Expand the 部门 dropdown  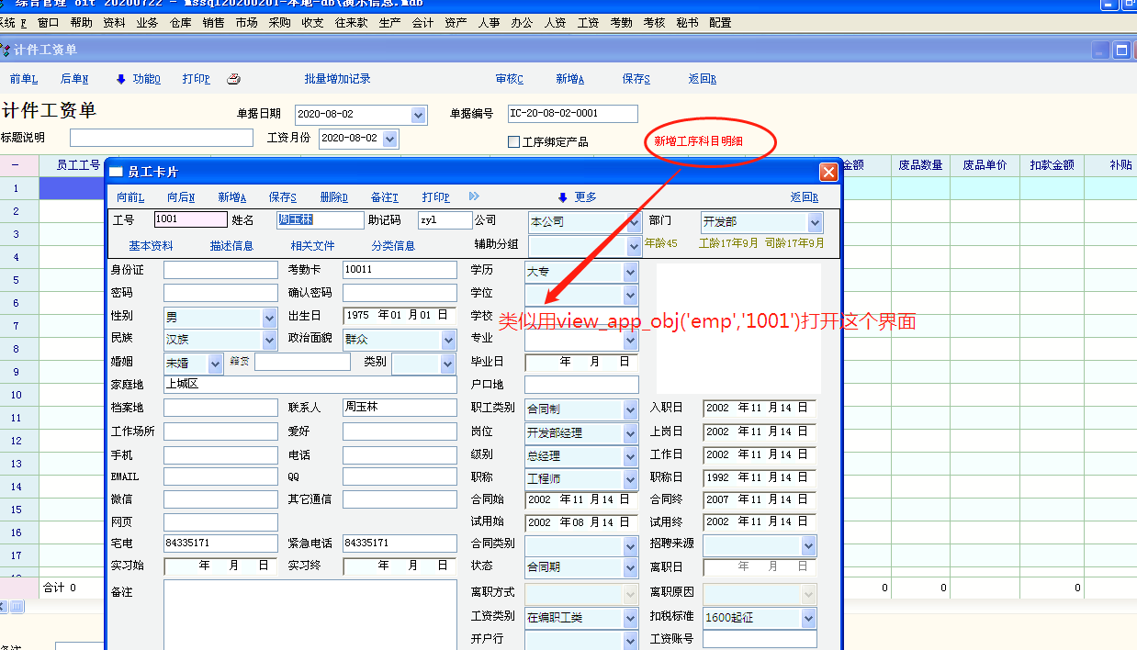(x=815, y=222)
